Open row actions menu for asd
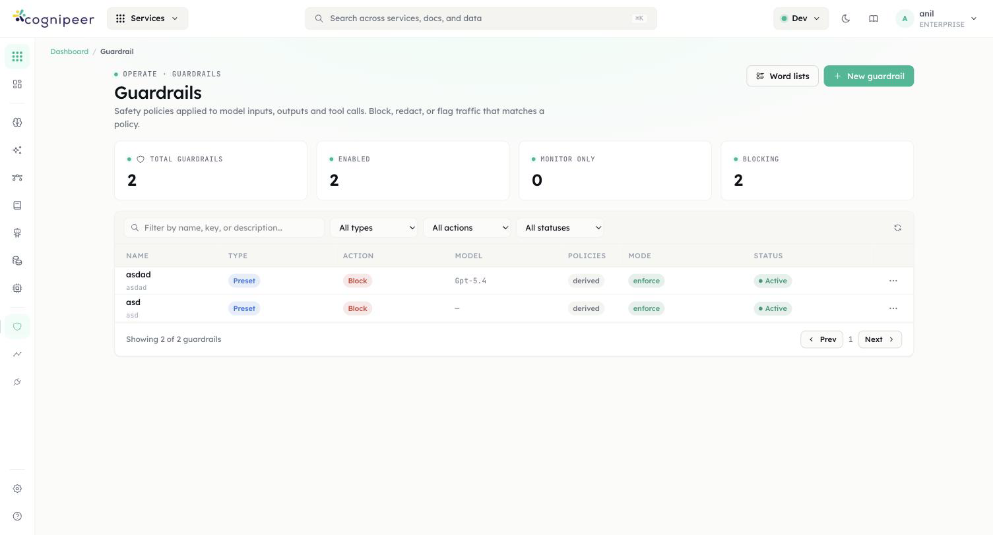This screenshot has width=993, height=535. click(893, 308)
